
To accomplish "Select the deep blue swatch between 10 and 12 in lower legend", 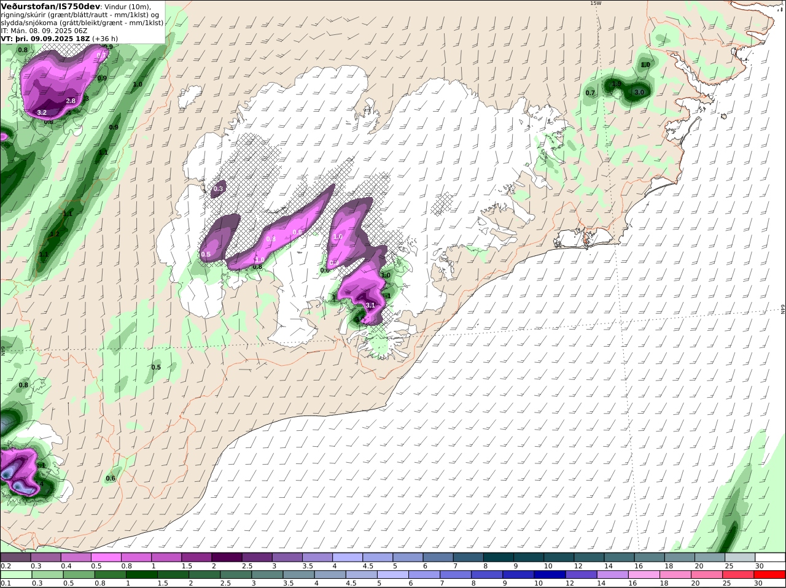I will [550, 575].
